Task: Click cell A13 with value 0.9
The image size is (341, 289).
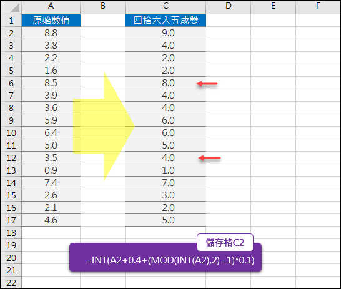Action: [x=51, y=170]
